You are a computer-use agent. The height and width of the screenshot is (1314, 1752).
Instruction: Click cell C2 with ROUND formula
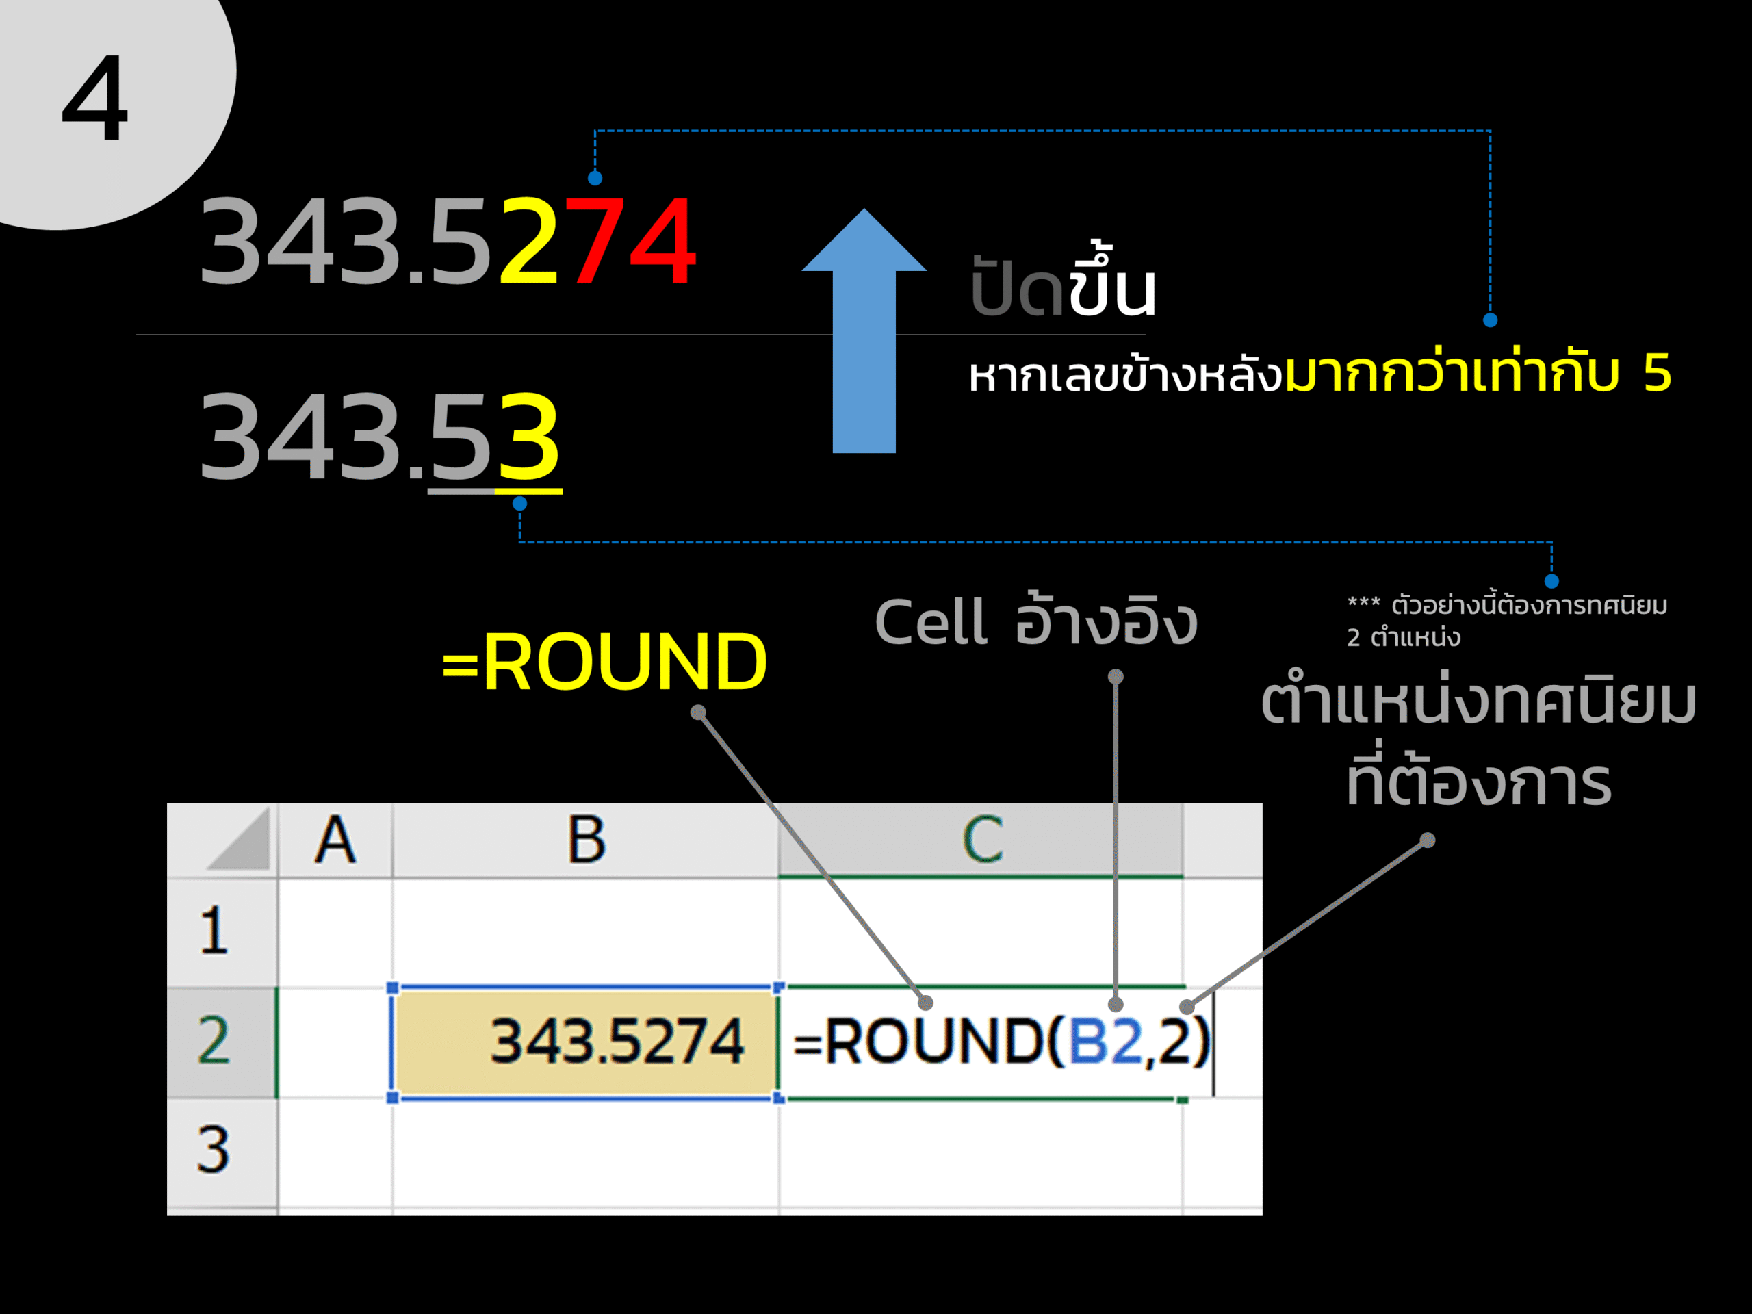(981, 1042)
